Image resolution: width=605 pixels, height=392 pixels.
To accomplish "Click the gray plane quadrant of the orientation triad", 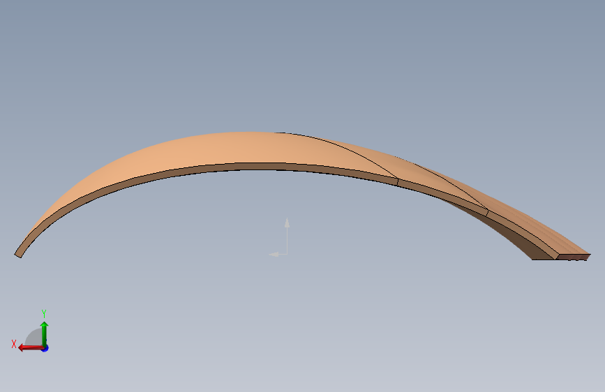I will point(34,338).
